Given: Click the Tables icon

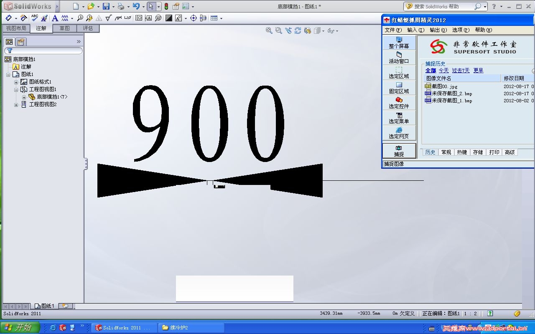Looking at the screenshot, I should pyautogui.click(x=214, y=18).
